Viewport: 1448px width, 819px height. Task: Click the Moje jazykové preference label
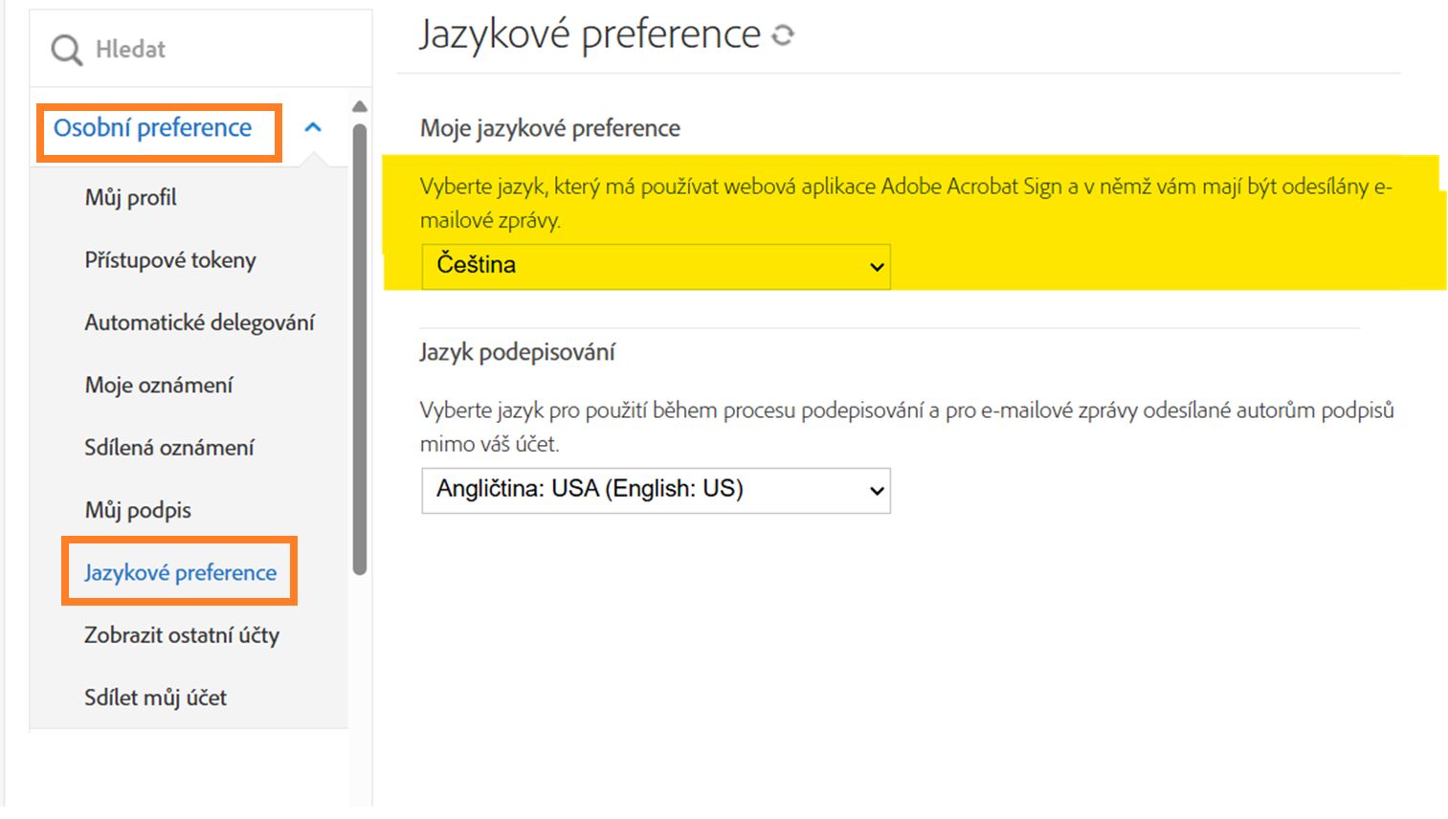point(550,128)
